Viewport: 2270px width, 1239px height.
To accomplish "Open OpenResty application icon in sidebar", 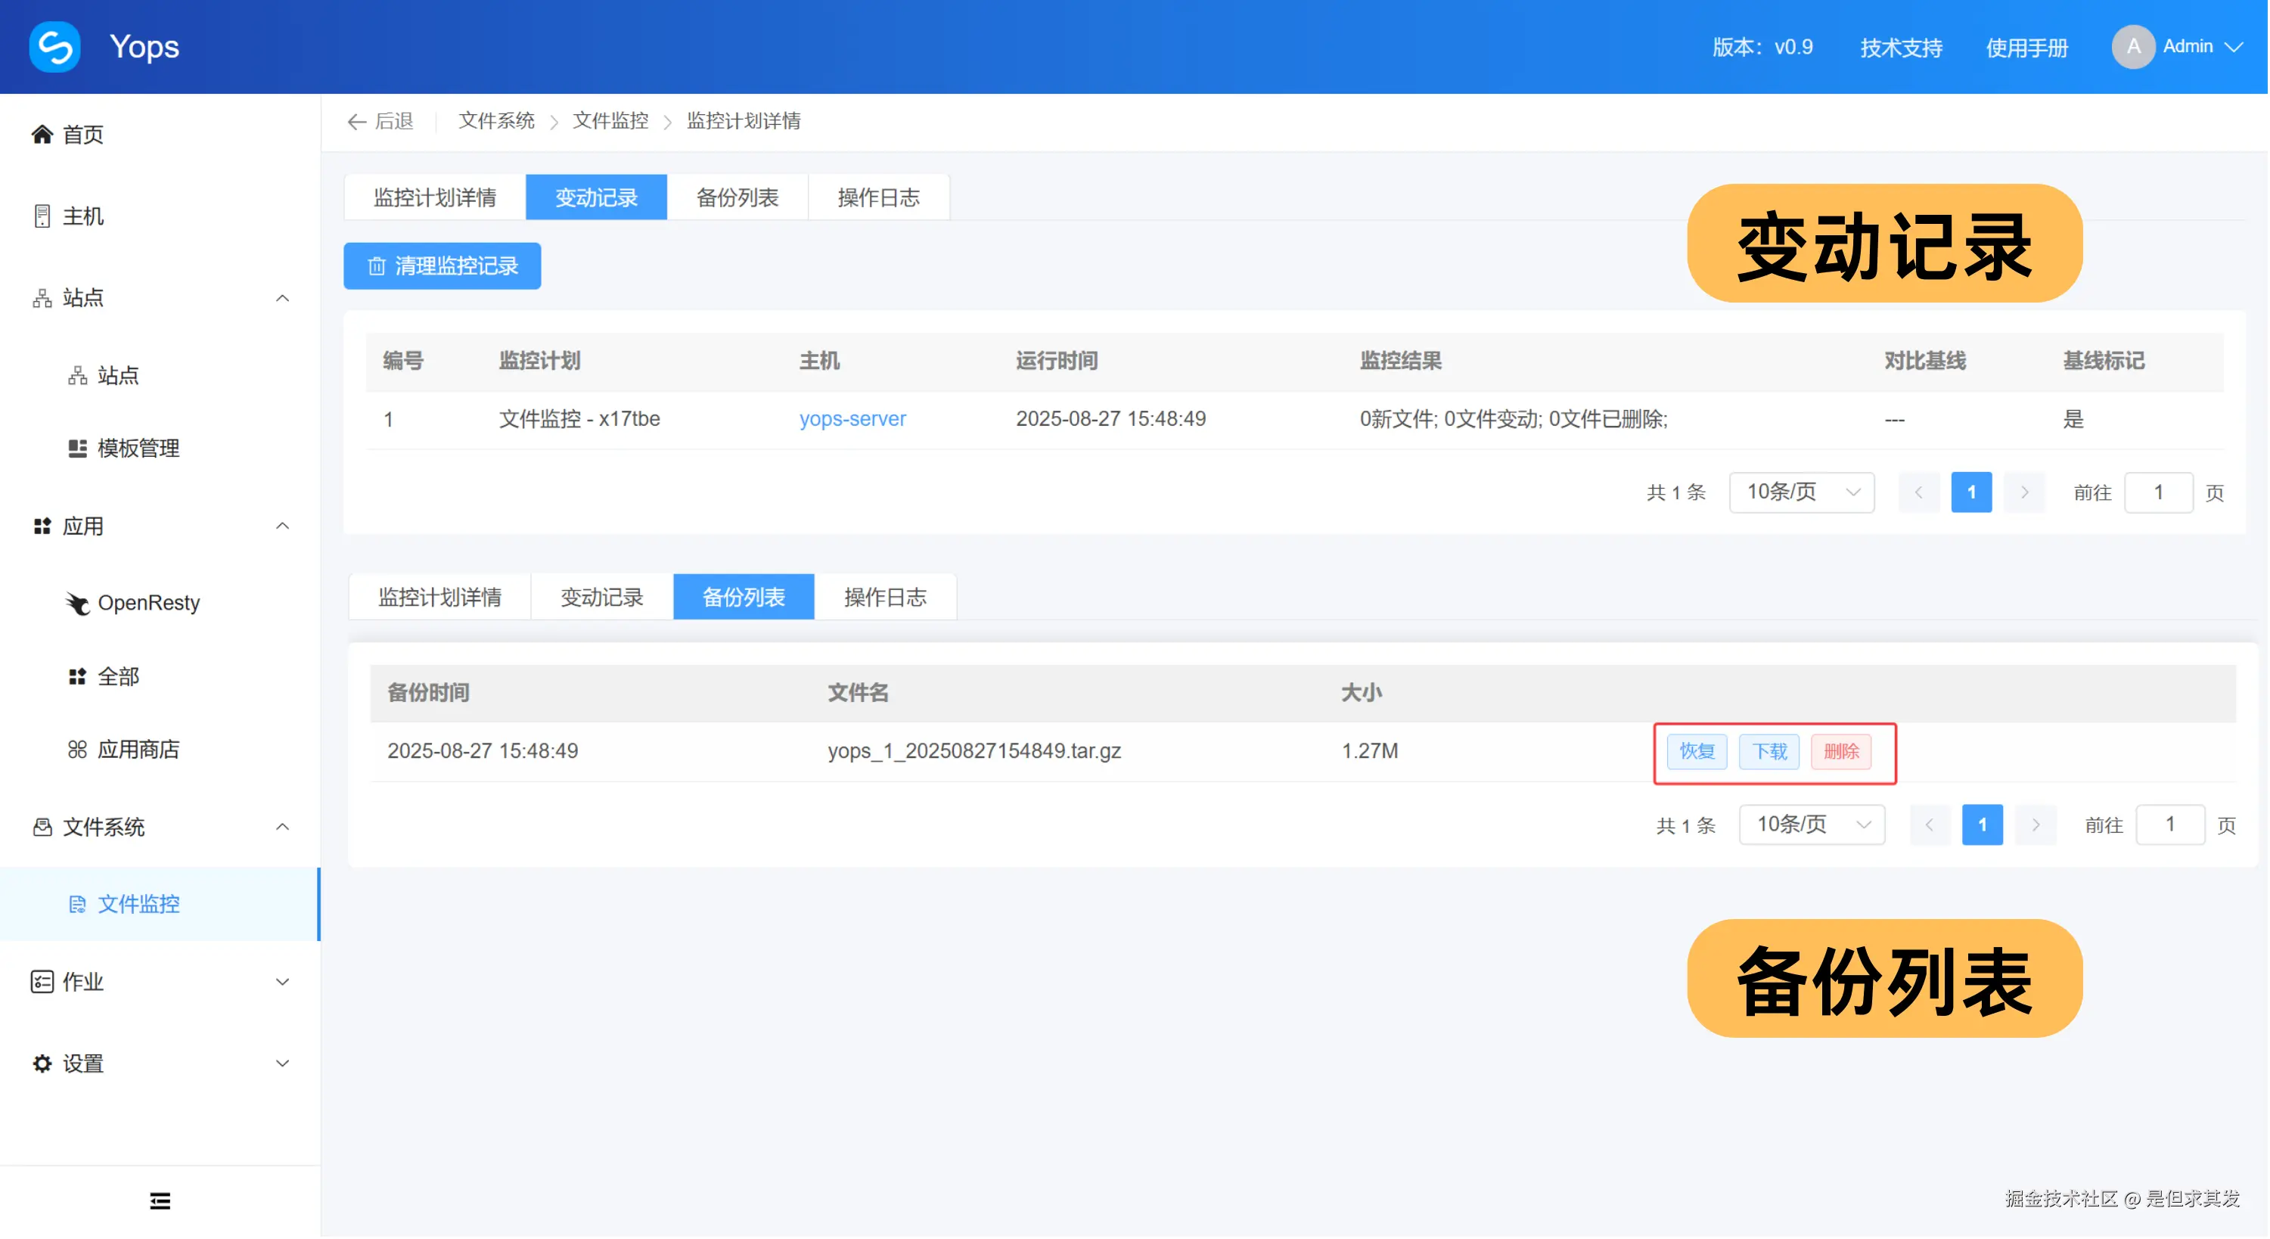I will tap(78, 604).
